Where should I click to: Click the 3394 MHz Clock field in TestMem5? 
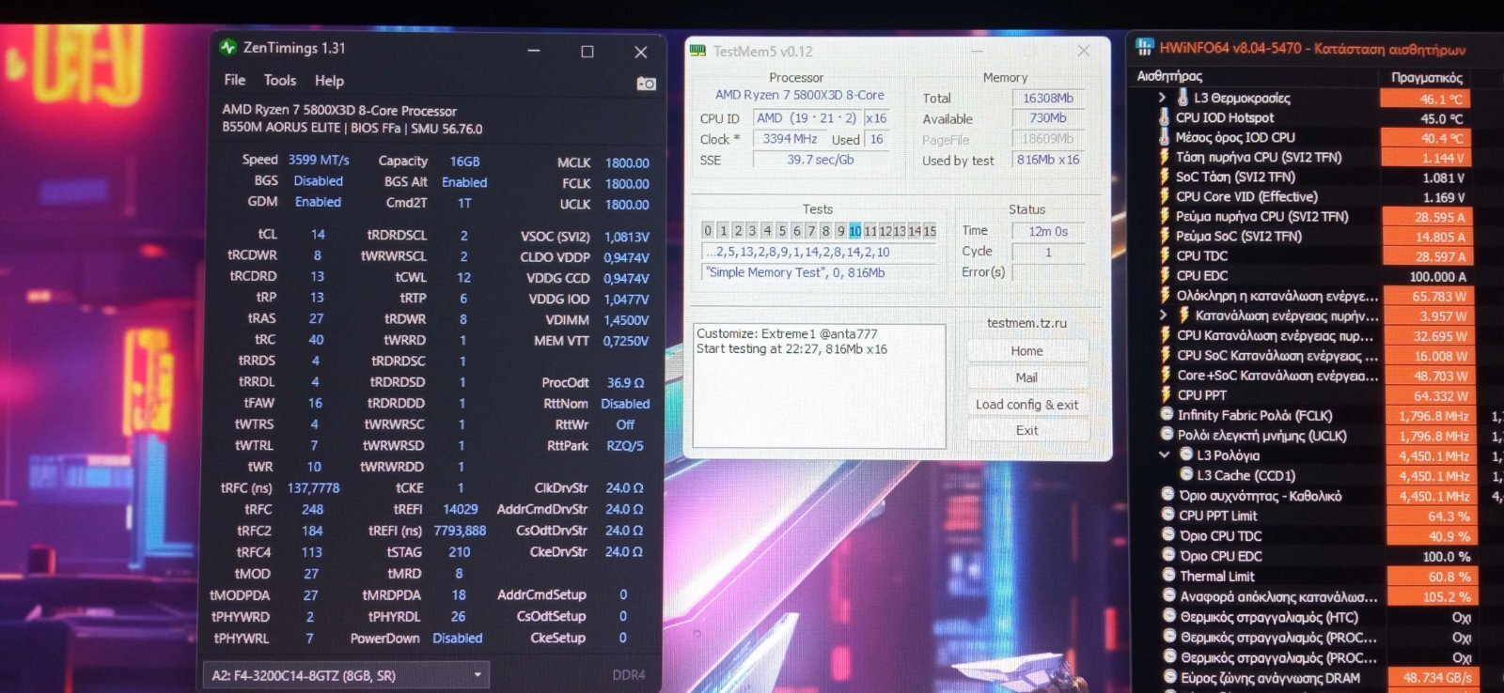pos(790,139)
